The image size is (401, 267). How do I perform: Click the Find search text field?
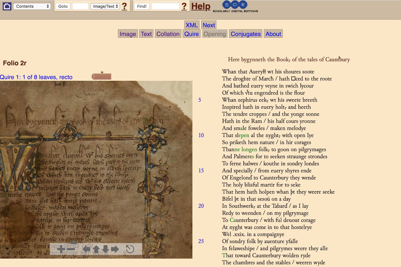pos(165,6)
